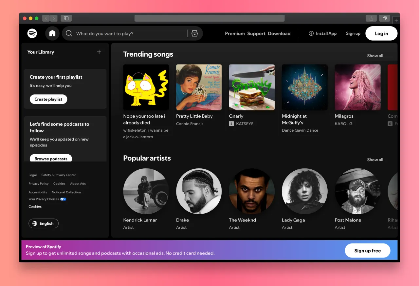419x286 pixels.
Task: Open the Download link
Action: coord(279,33)
